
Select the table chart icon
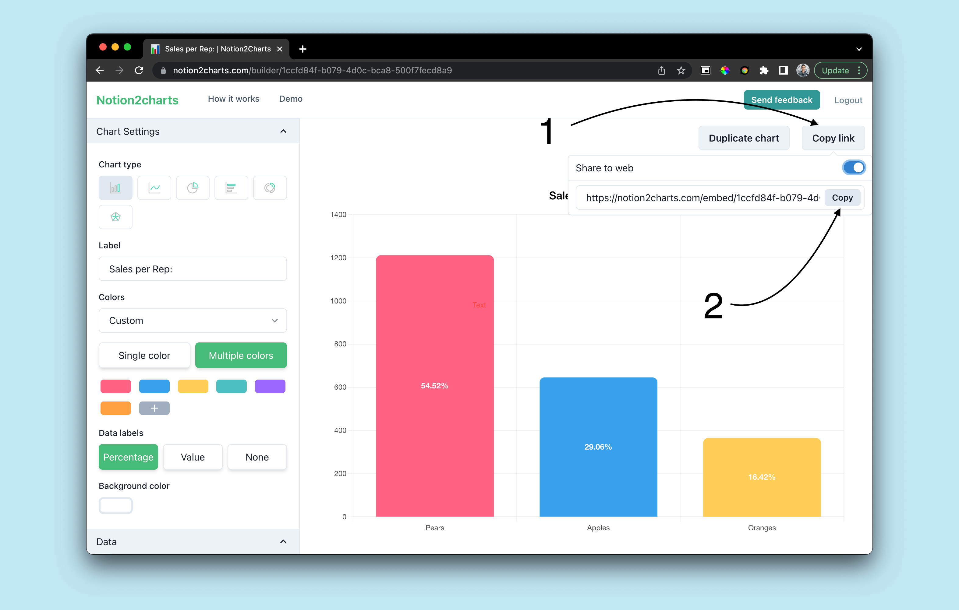pos(231,187)
